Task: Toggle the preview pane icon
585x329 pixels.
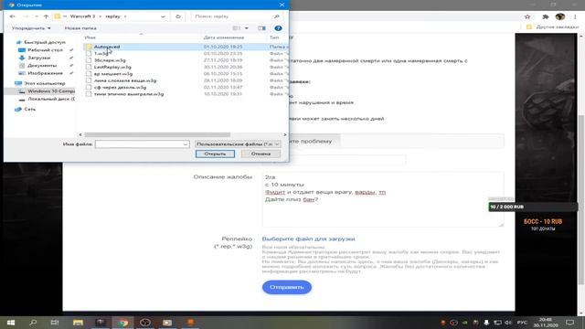Action: coord(261,28)
